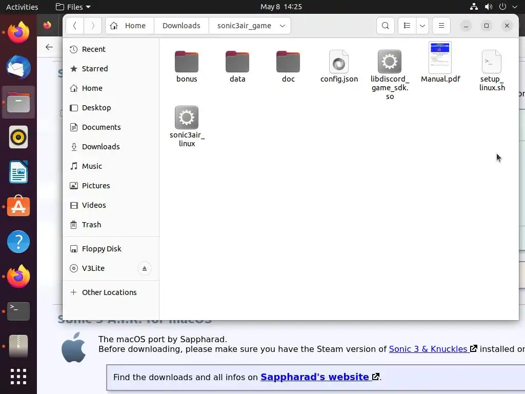Image resolution: width=525 pixels, height=394 pixels.
Task: Expand system menu arrow in top bar
Action: (x=515, y=7)
